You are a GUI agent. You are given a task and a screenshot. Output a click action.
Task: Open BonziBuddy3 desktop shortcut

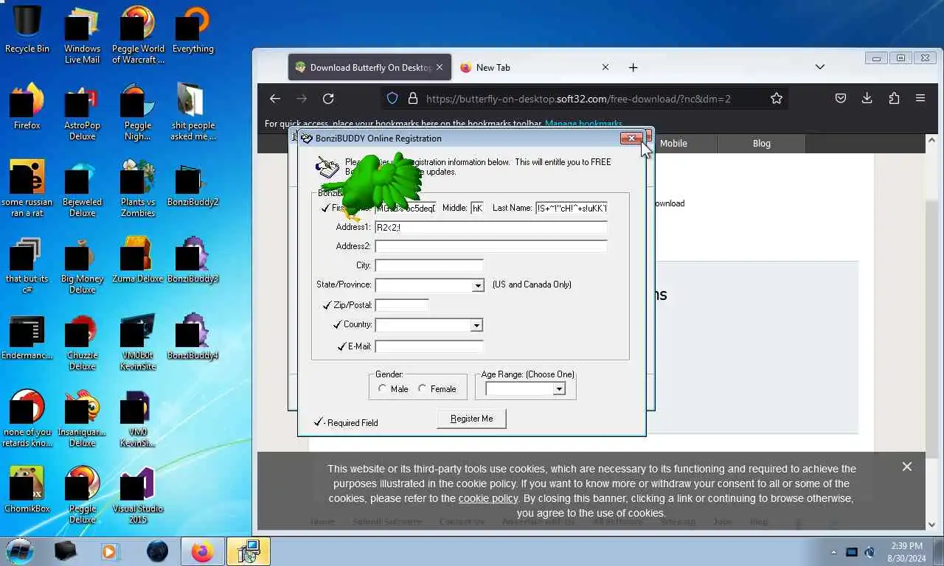point(192,259)
